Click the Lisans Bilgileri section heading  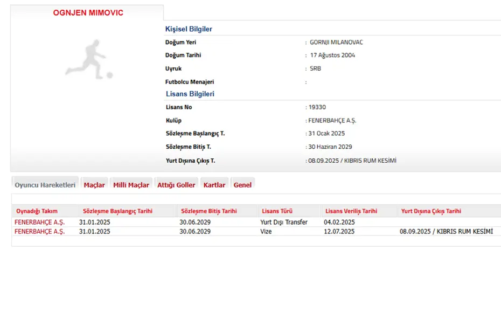pyautogui.click(x=190, y=94)
